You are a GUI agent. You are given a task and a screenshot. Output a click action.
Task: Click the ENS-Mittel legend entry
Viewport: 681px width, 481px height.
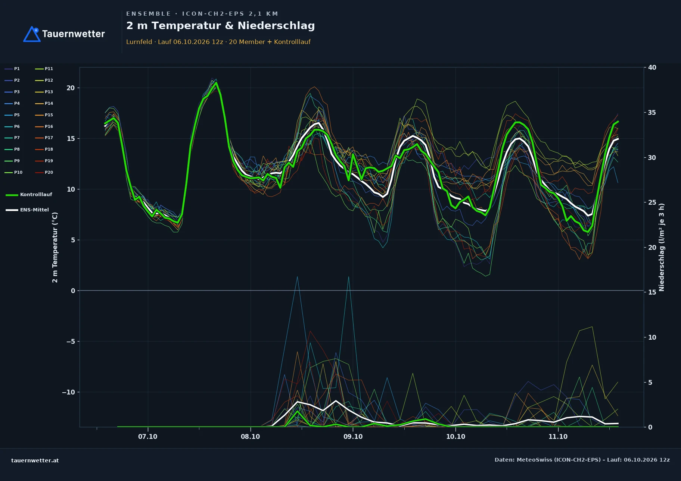tap(27, 210)
